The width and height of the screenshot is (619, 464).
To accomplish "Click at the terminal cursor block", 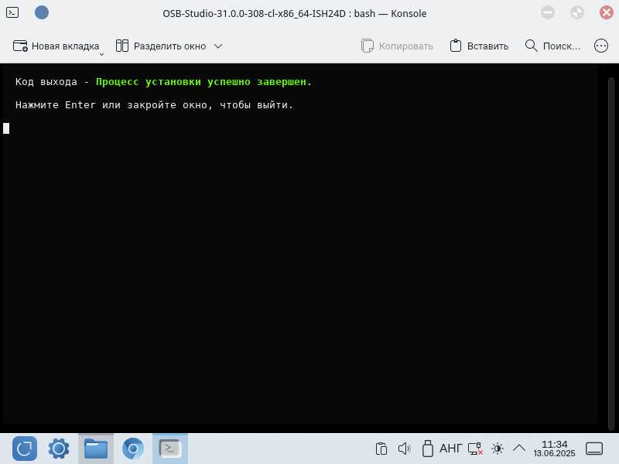I will (x=6, y=128).
